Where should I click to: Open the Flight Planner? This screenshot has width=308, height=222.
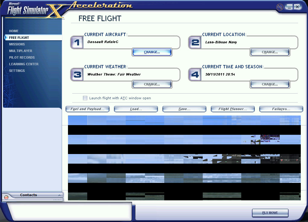click(x=233, y=109)
